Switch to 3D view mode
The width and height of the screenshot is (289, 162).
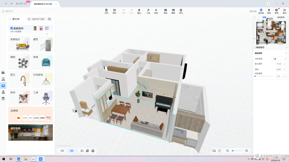[72, 151]
